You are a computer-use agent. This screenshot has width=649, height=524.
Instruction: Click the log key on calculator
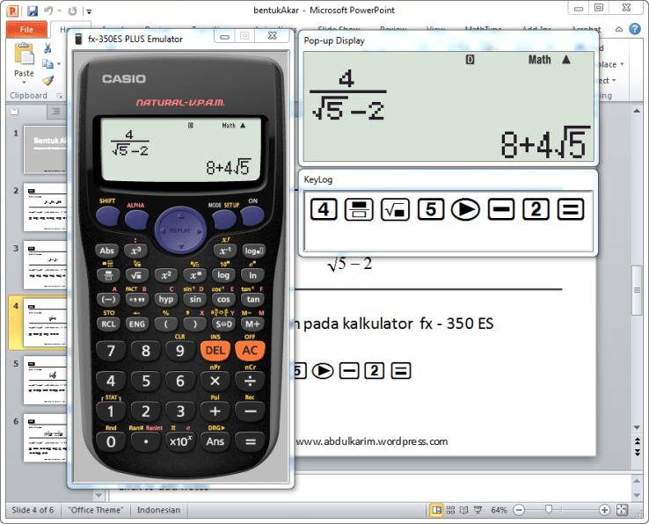click(223, 275)
